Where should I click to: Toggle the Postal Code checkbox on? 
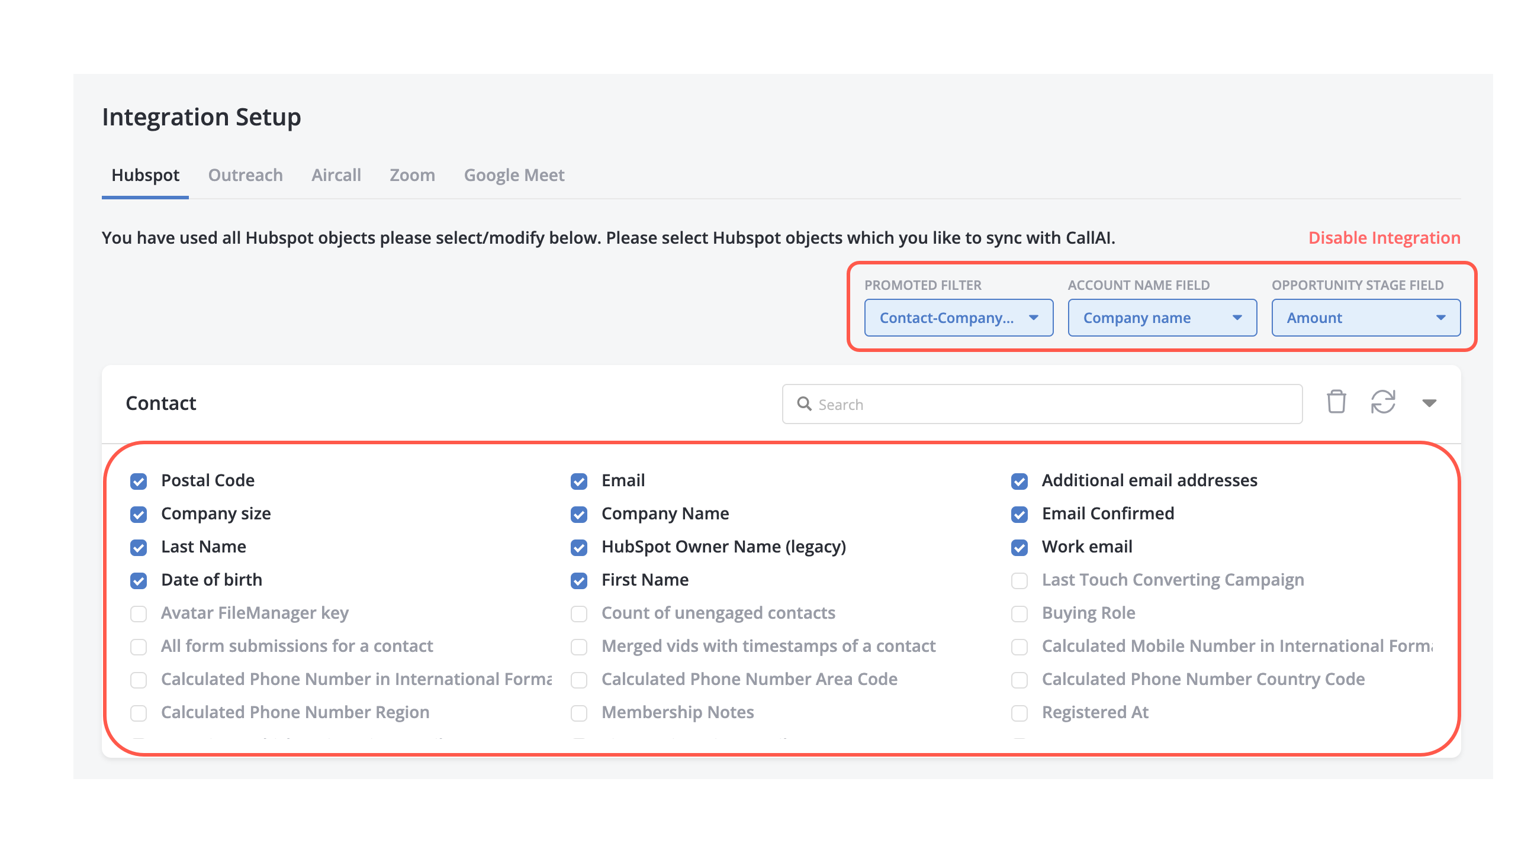tap(141, 480)
